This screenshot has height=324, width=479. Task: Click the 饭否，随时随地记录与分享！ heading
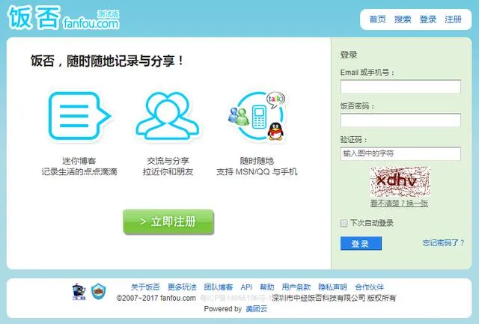click(x=108, y=61)
